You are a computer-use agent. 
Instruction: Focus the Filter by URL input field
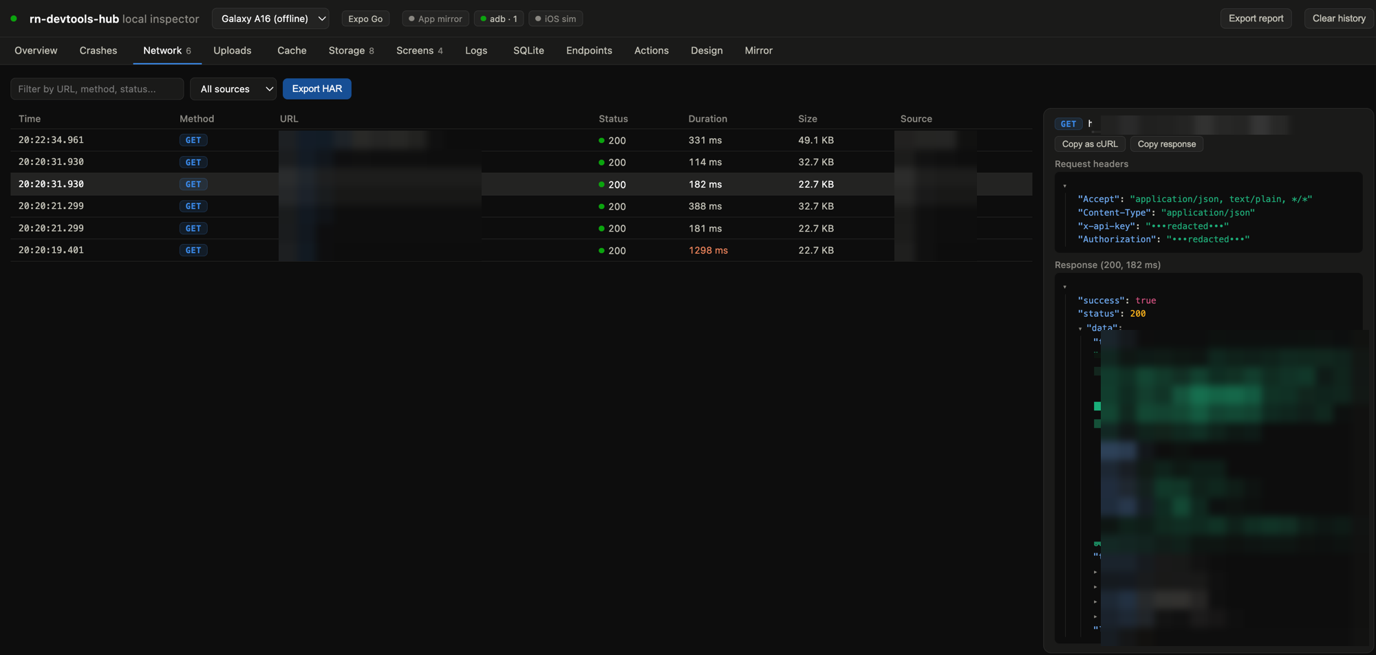[97, 89]
